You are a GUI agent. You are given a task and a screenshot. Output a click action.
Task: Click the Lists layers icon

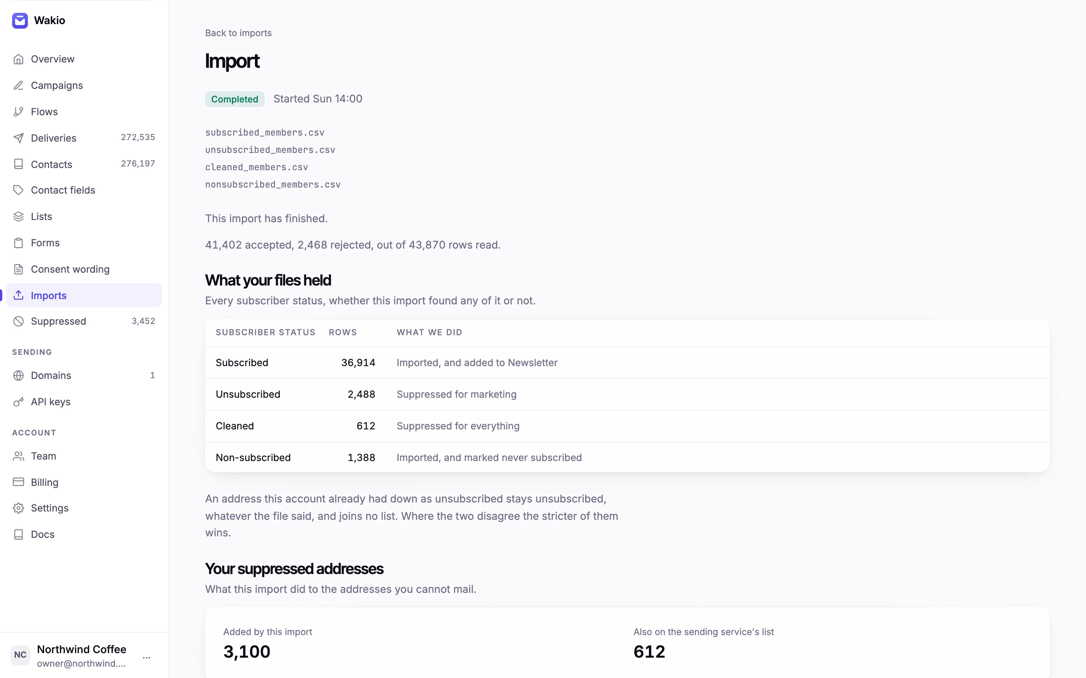18,217
